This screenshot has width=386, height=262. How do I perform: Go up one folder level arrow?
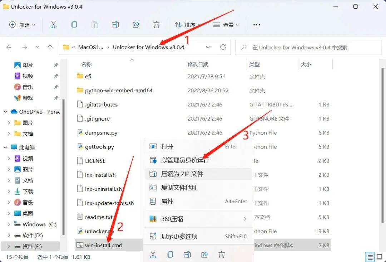(50, 47)
